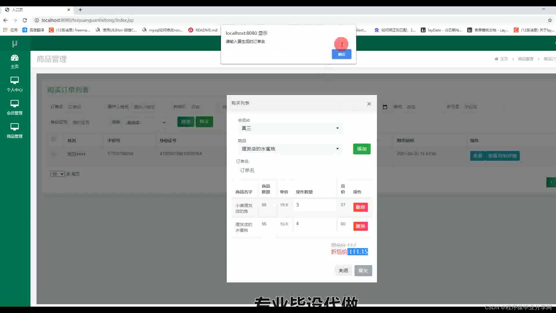Toggle the select-all checkbox in table header
556x313 pixels.
point(53,139)
